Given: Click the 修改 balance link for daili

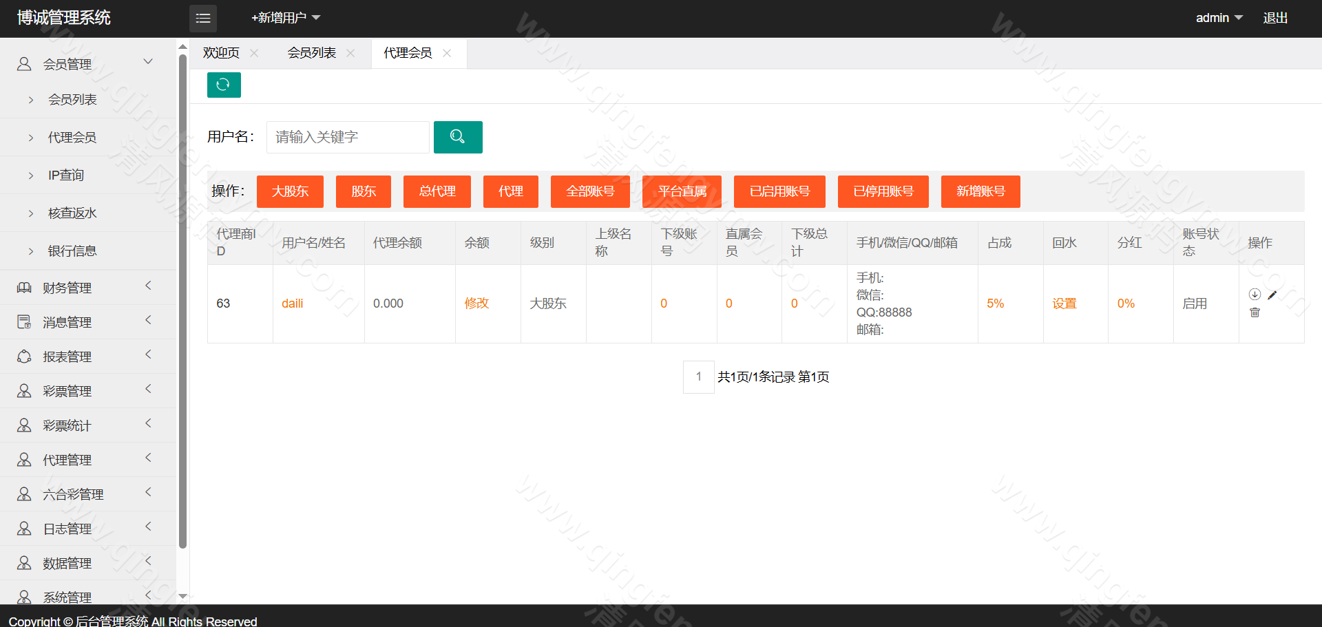Looking at the screenshot, I should tap(476, 304).
